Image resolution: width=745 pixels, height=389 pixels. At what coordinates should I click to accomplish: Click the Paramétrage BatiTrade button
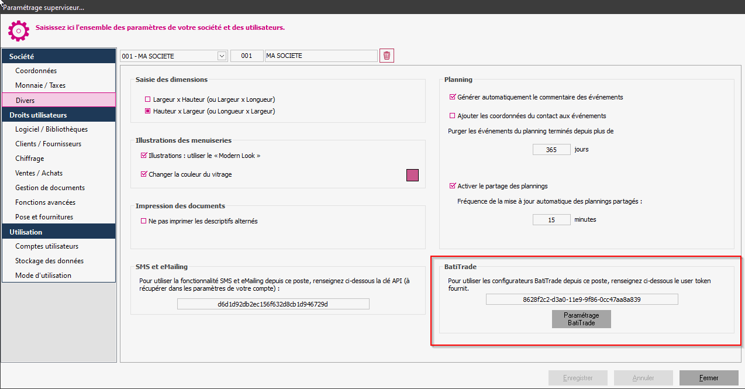coord(581,319)
